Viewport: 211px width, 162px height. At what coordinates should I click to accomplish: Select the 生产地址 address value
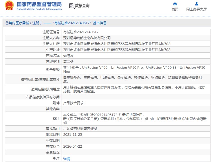[x=117, y=50]
